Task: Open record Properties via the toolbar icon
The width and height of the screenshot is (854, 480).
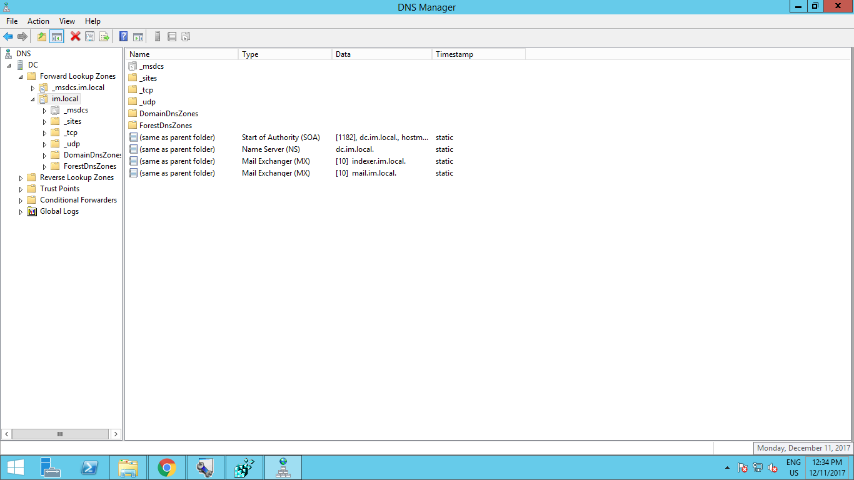Action: (89, 36)
